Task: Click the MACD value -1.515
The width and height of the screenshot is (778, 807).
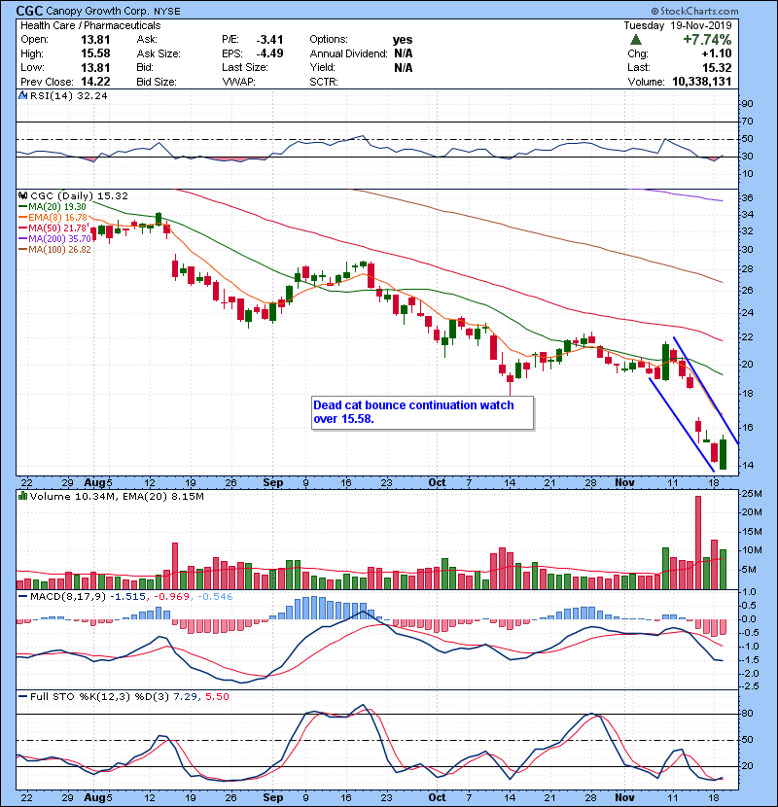Action: click(x=128, y=597)
